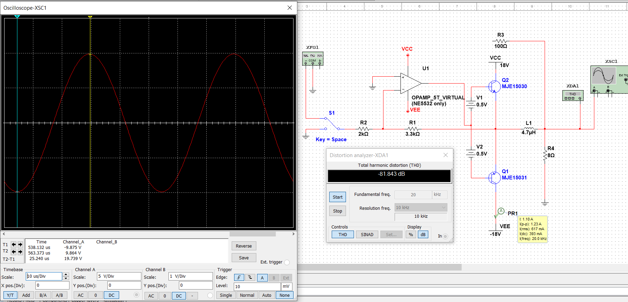628x302 pixels.
Task: Set trigger mode to Auto
Action: [x=267, y=295]
